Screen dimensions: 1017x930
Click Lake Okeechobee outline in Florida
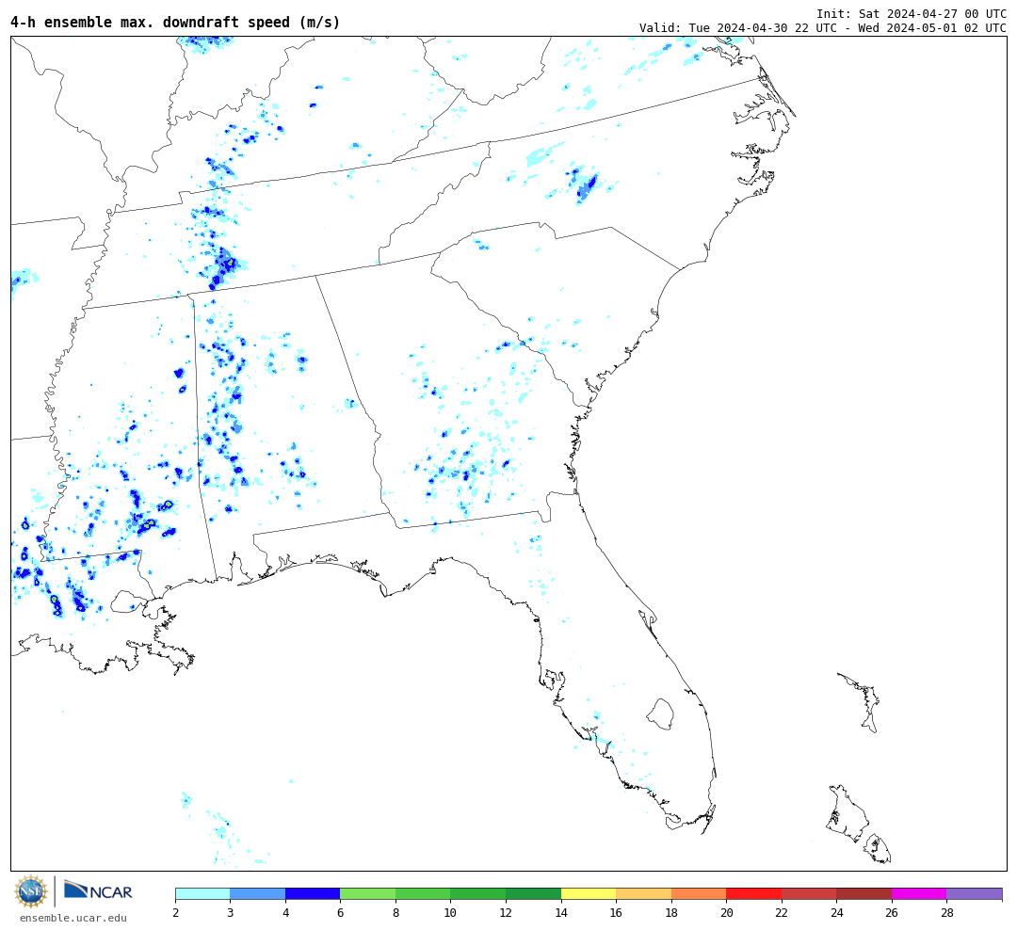(x=660, y=714)
